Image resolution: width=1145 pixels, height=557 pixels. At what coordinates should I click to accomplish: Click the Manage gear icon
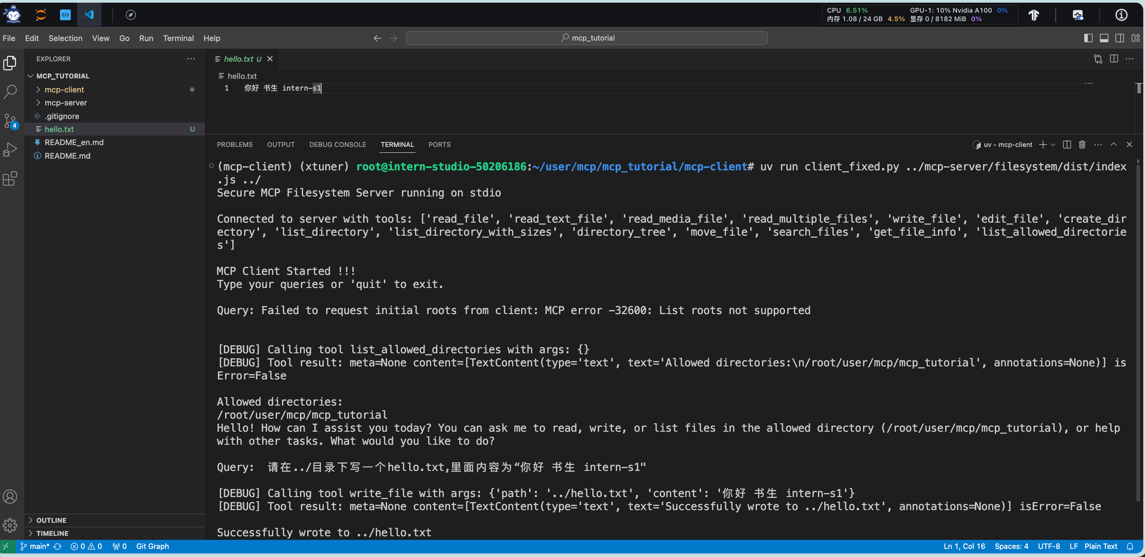point(10,525)
